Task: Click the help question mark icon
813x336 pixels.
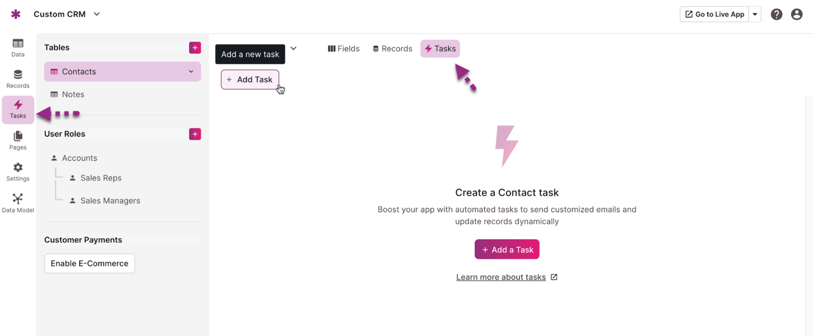Action: [777, 15]
